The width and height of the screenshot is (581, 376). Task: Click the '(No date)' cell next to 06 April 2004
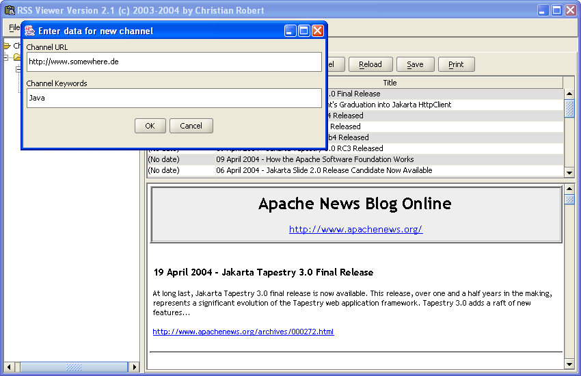click(181, 170)
